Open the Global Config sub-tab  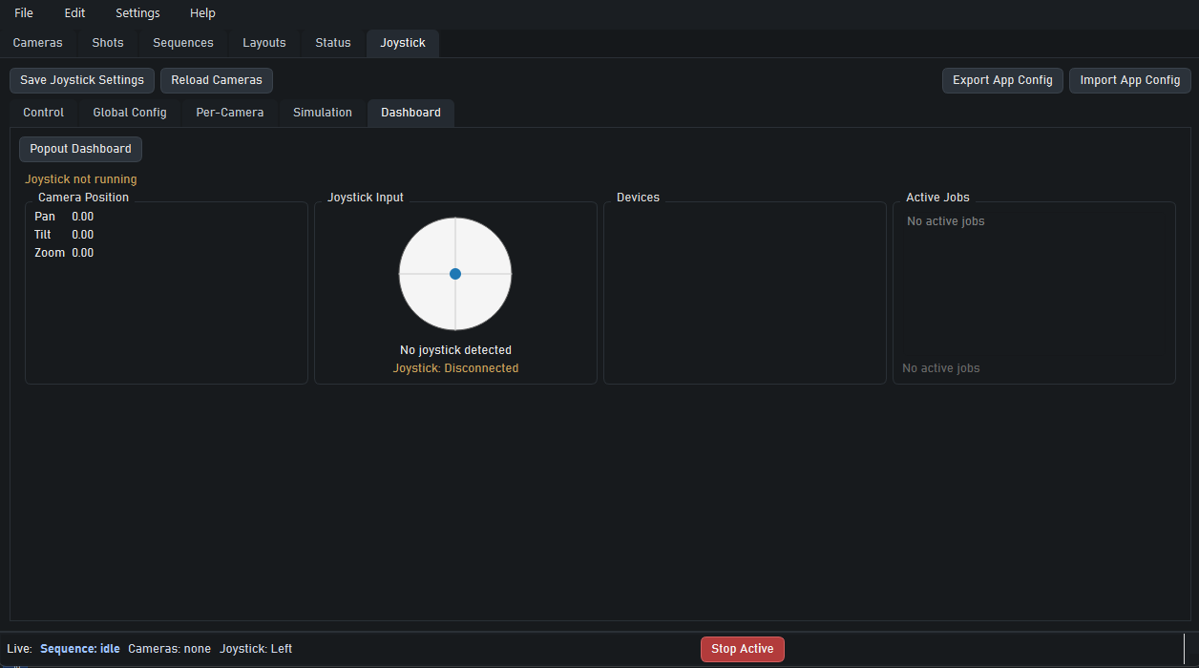[129, 113]
